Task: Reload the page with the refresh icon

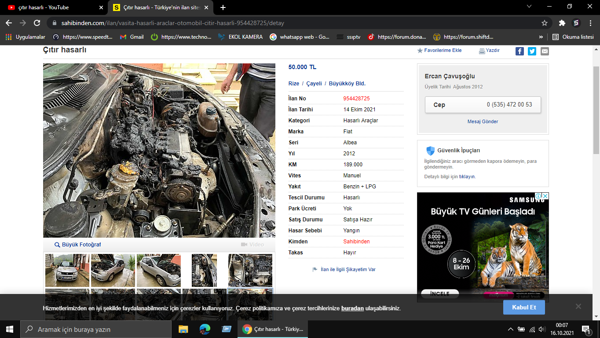Action: pyautogui.click(x=37, y=23)
